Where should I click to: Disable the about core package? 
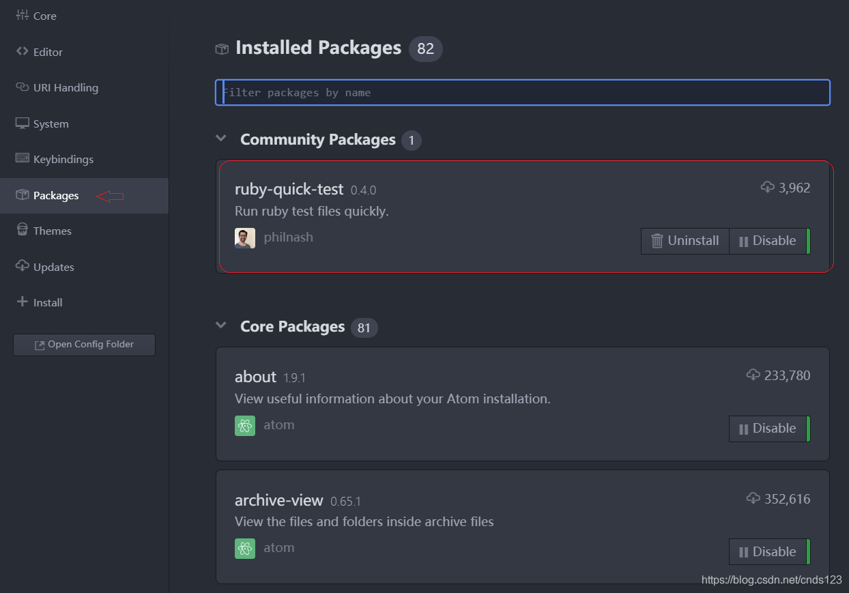coord(768,429)
